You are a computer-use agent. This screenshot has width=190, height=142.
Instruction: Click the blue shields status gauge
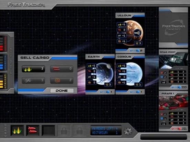click(3, 62)
